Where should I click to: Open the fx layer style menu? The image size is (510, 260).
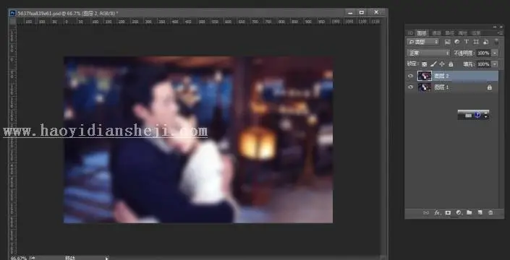pos(437,212)
